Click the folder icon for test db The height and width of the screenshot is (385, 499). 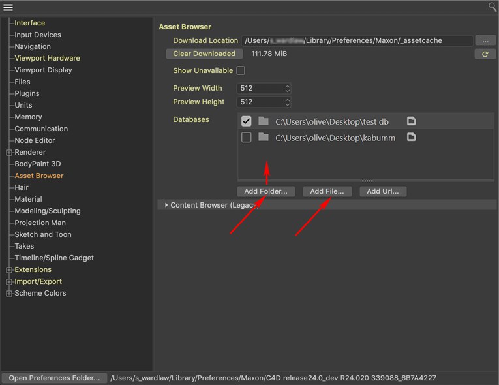coord(264,121)
